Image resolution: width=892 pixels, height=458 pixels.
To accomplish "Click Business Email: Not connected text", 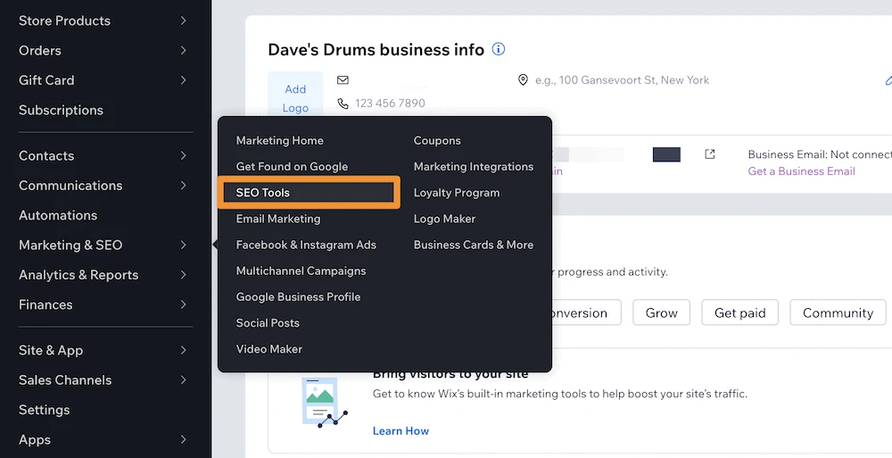I will pos(820,154).
